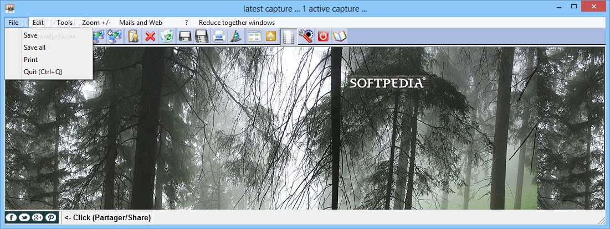Choose Print in the File menu

[49, 59]
